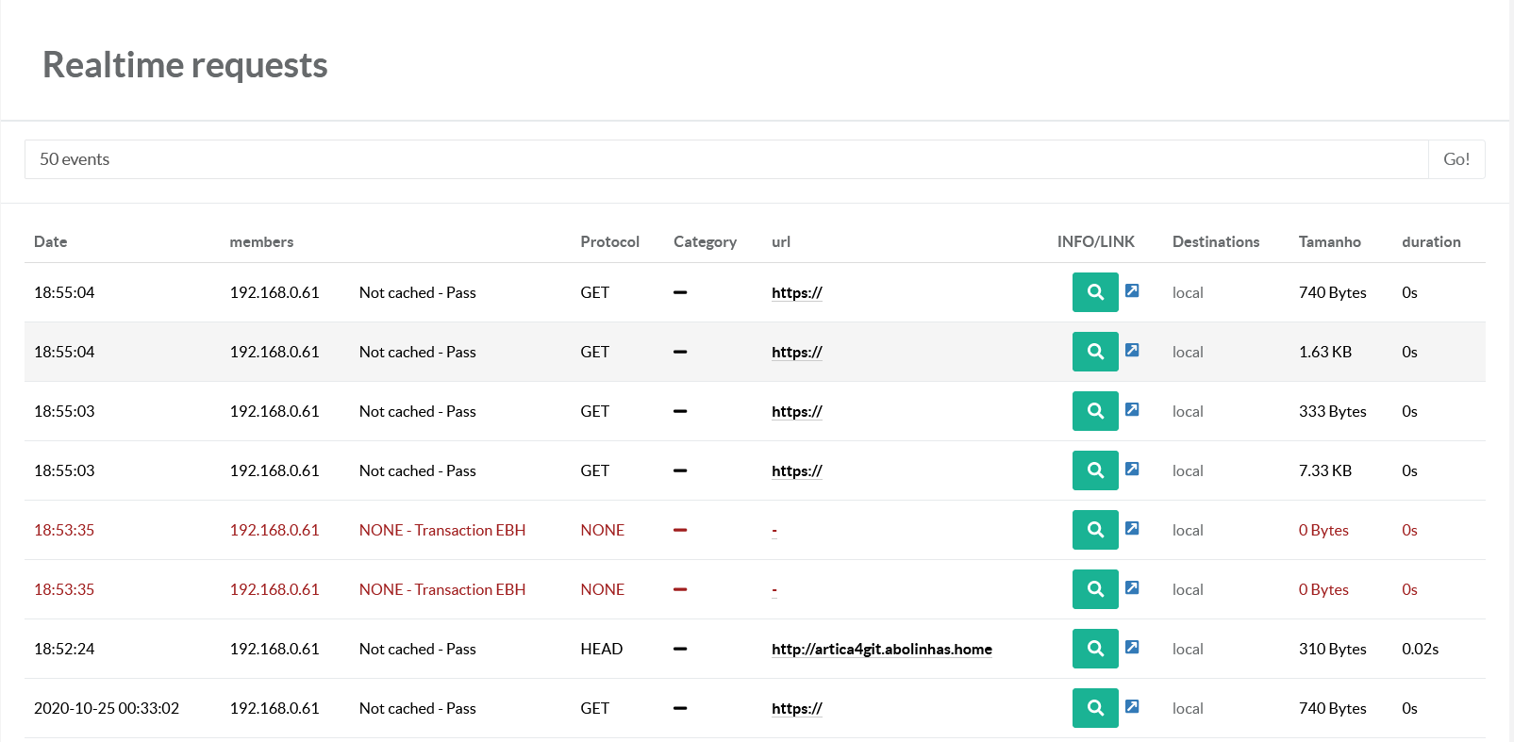The width and height of the screenshot is (1514, 742).
Task: Click GET protocol cell in the 333 Bytes row
Action: (594, 411)
